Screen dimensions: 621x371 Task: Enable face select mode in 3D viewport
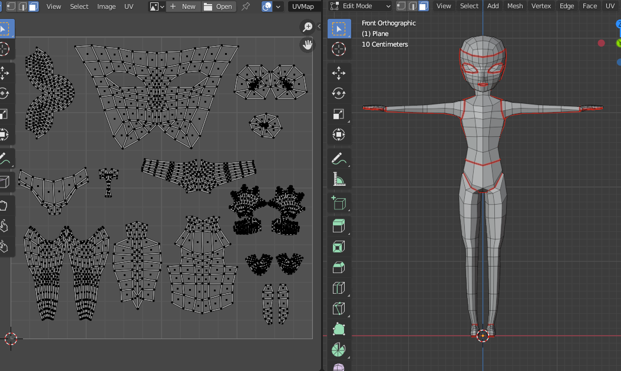(423, 6)
